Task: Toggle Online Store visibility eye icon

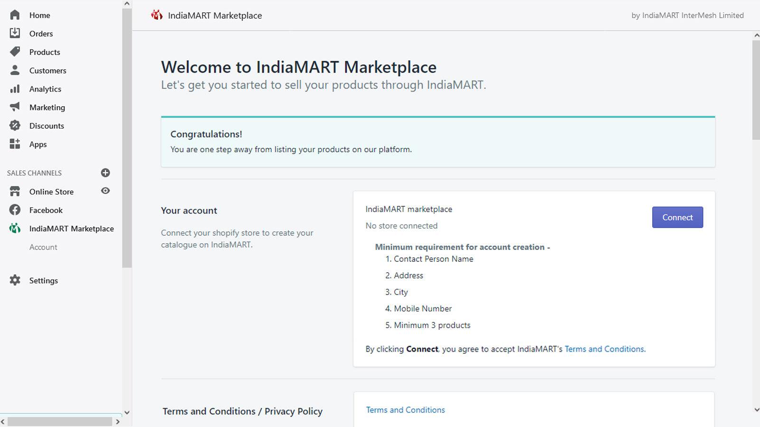Action: 105,191
